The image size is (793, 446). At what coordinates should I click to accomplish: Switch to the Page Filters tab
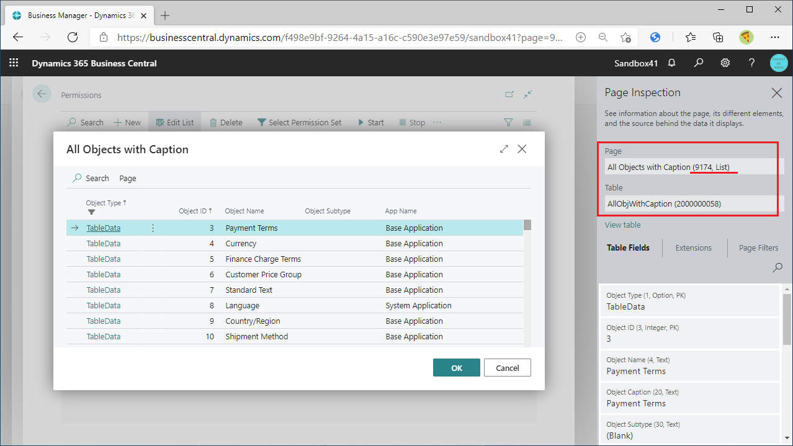tap(758, 248)
